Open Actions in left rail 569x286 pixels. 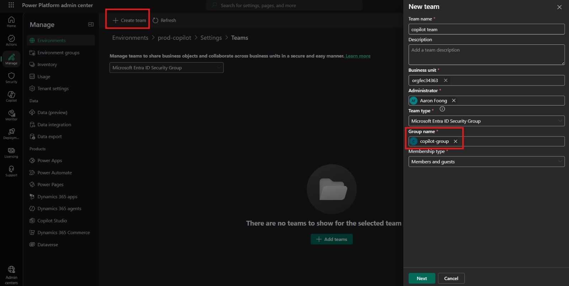pos(11,40)
